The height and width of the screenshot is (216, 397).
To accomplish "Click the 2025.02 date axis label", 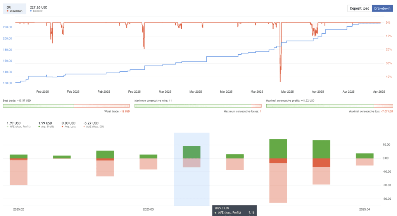I will click(x=19, y=209).
